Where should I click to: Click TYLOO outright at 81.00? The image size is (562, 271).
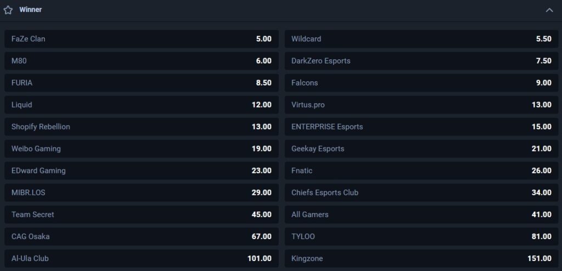pyautogui.click(x=421, y=236)
